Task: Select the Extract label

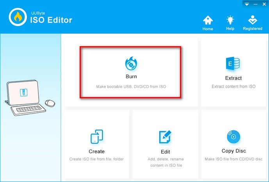Action: click(x=233, y=78)
